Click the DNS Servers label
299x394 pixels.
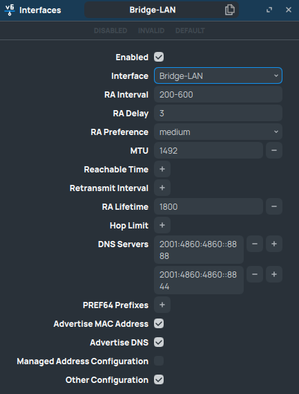[x=123, y=244]
